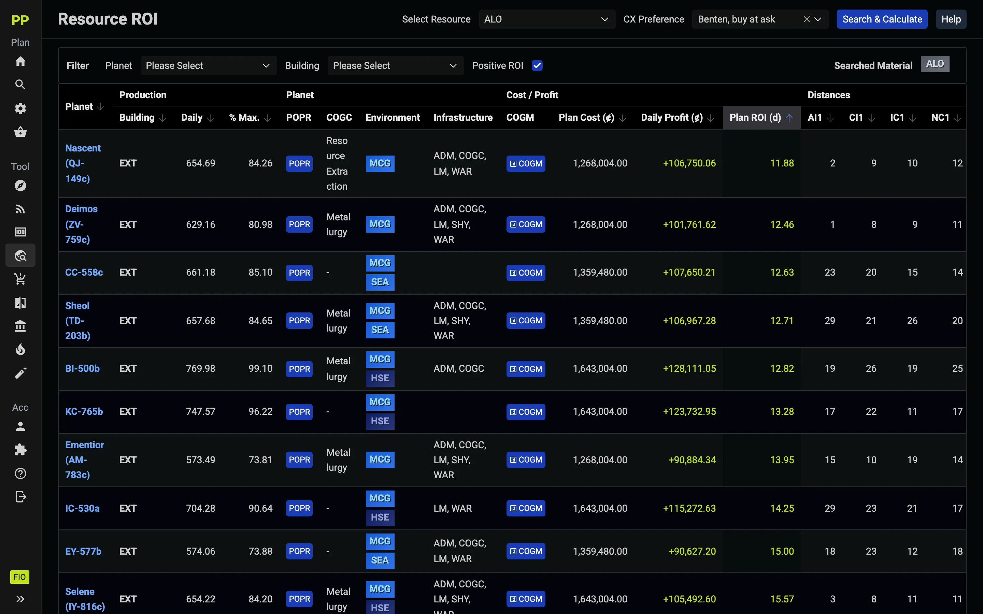Open the question mark help icon

20,473
